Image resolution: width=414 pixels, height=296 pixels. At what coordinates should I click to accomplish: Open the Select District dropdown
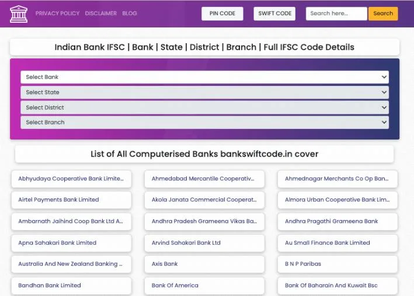(204, 107)
